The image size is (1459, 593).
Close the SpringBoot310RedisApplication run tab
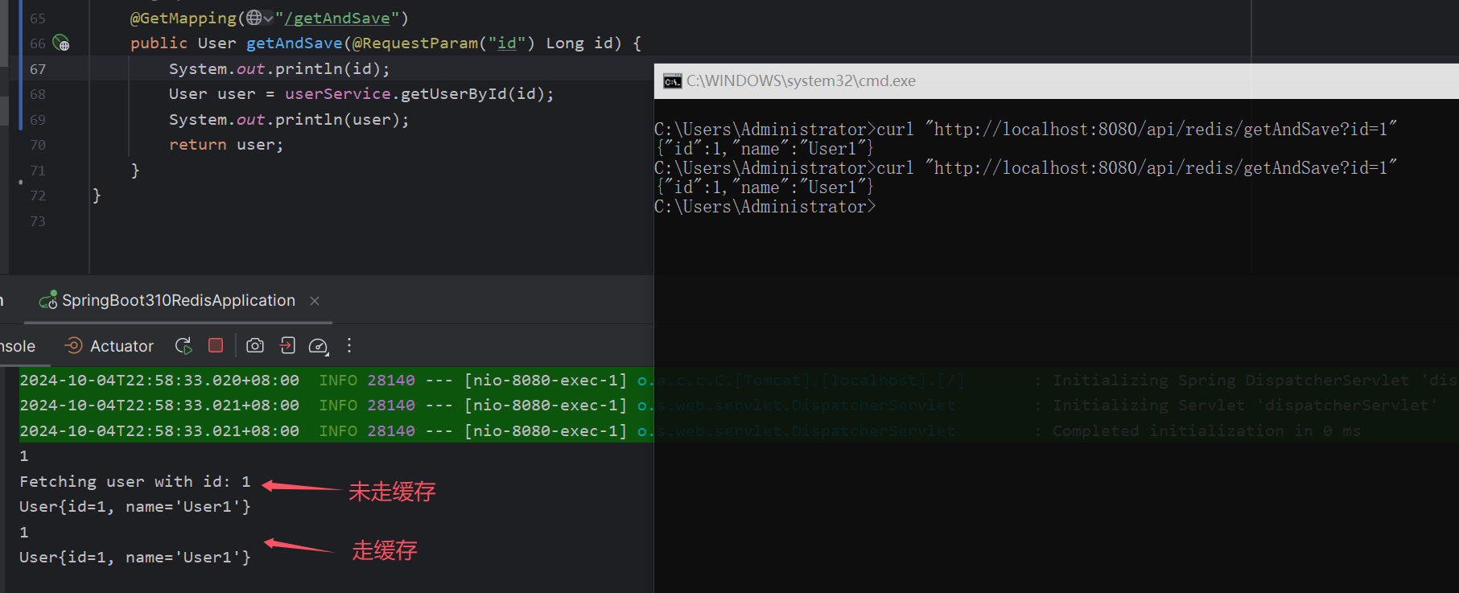coord(315,301)
